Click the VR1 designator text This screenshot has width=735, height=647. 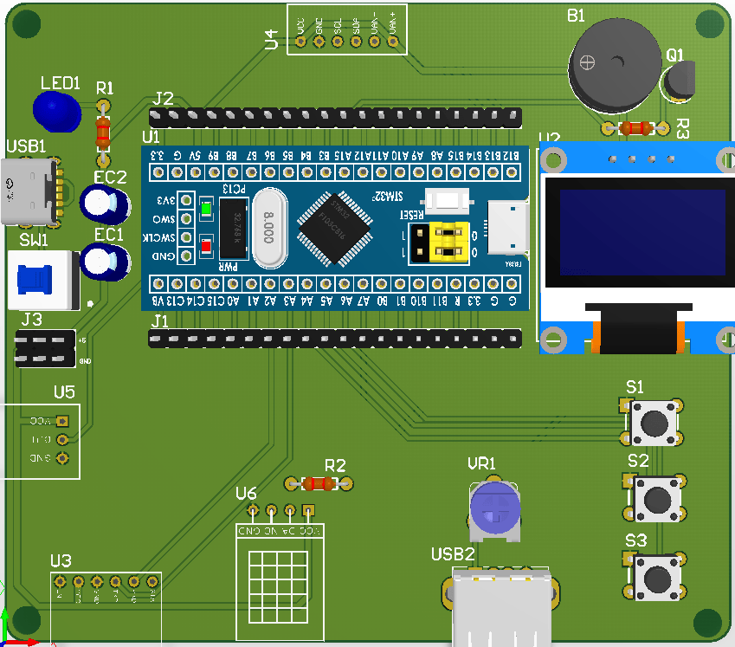coord(481,463)
